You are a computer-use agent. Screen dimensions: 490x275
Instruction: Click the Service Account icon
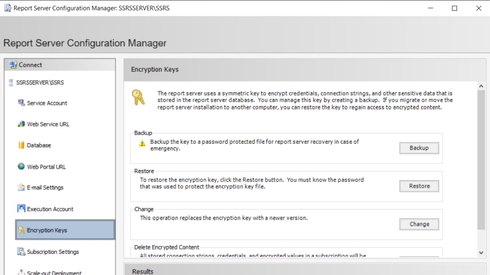[x=21, y=103]
